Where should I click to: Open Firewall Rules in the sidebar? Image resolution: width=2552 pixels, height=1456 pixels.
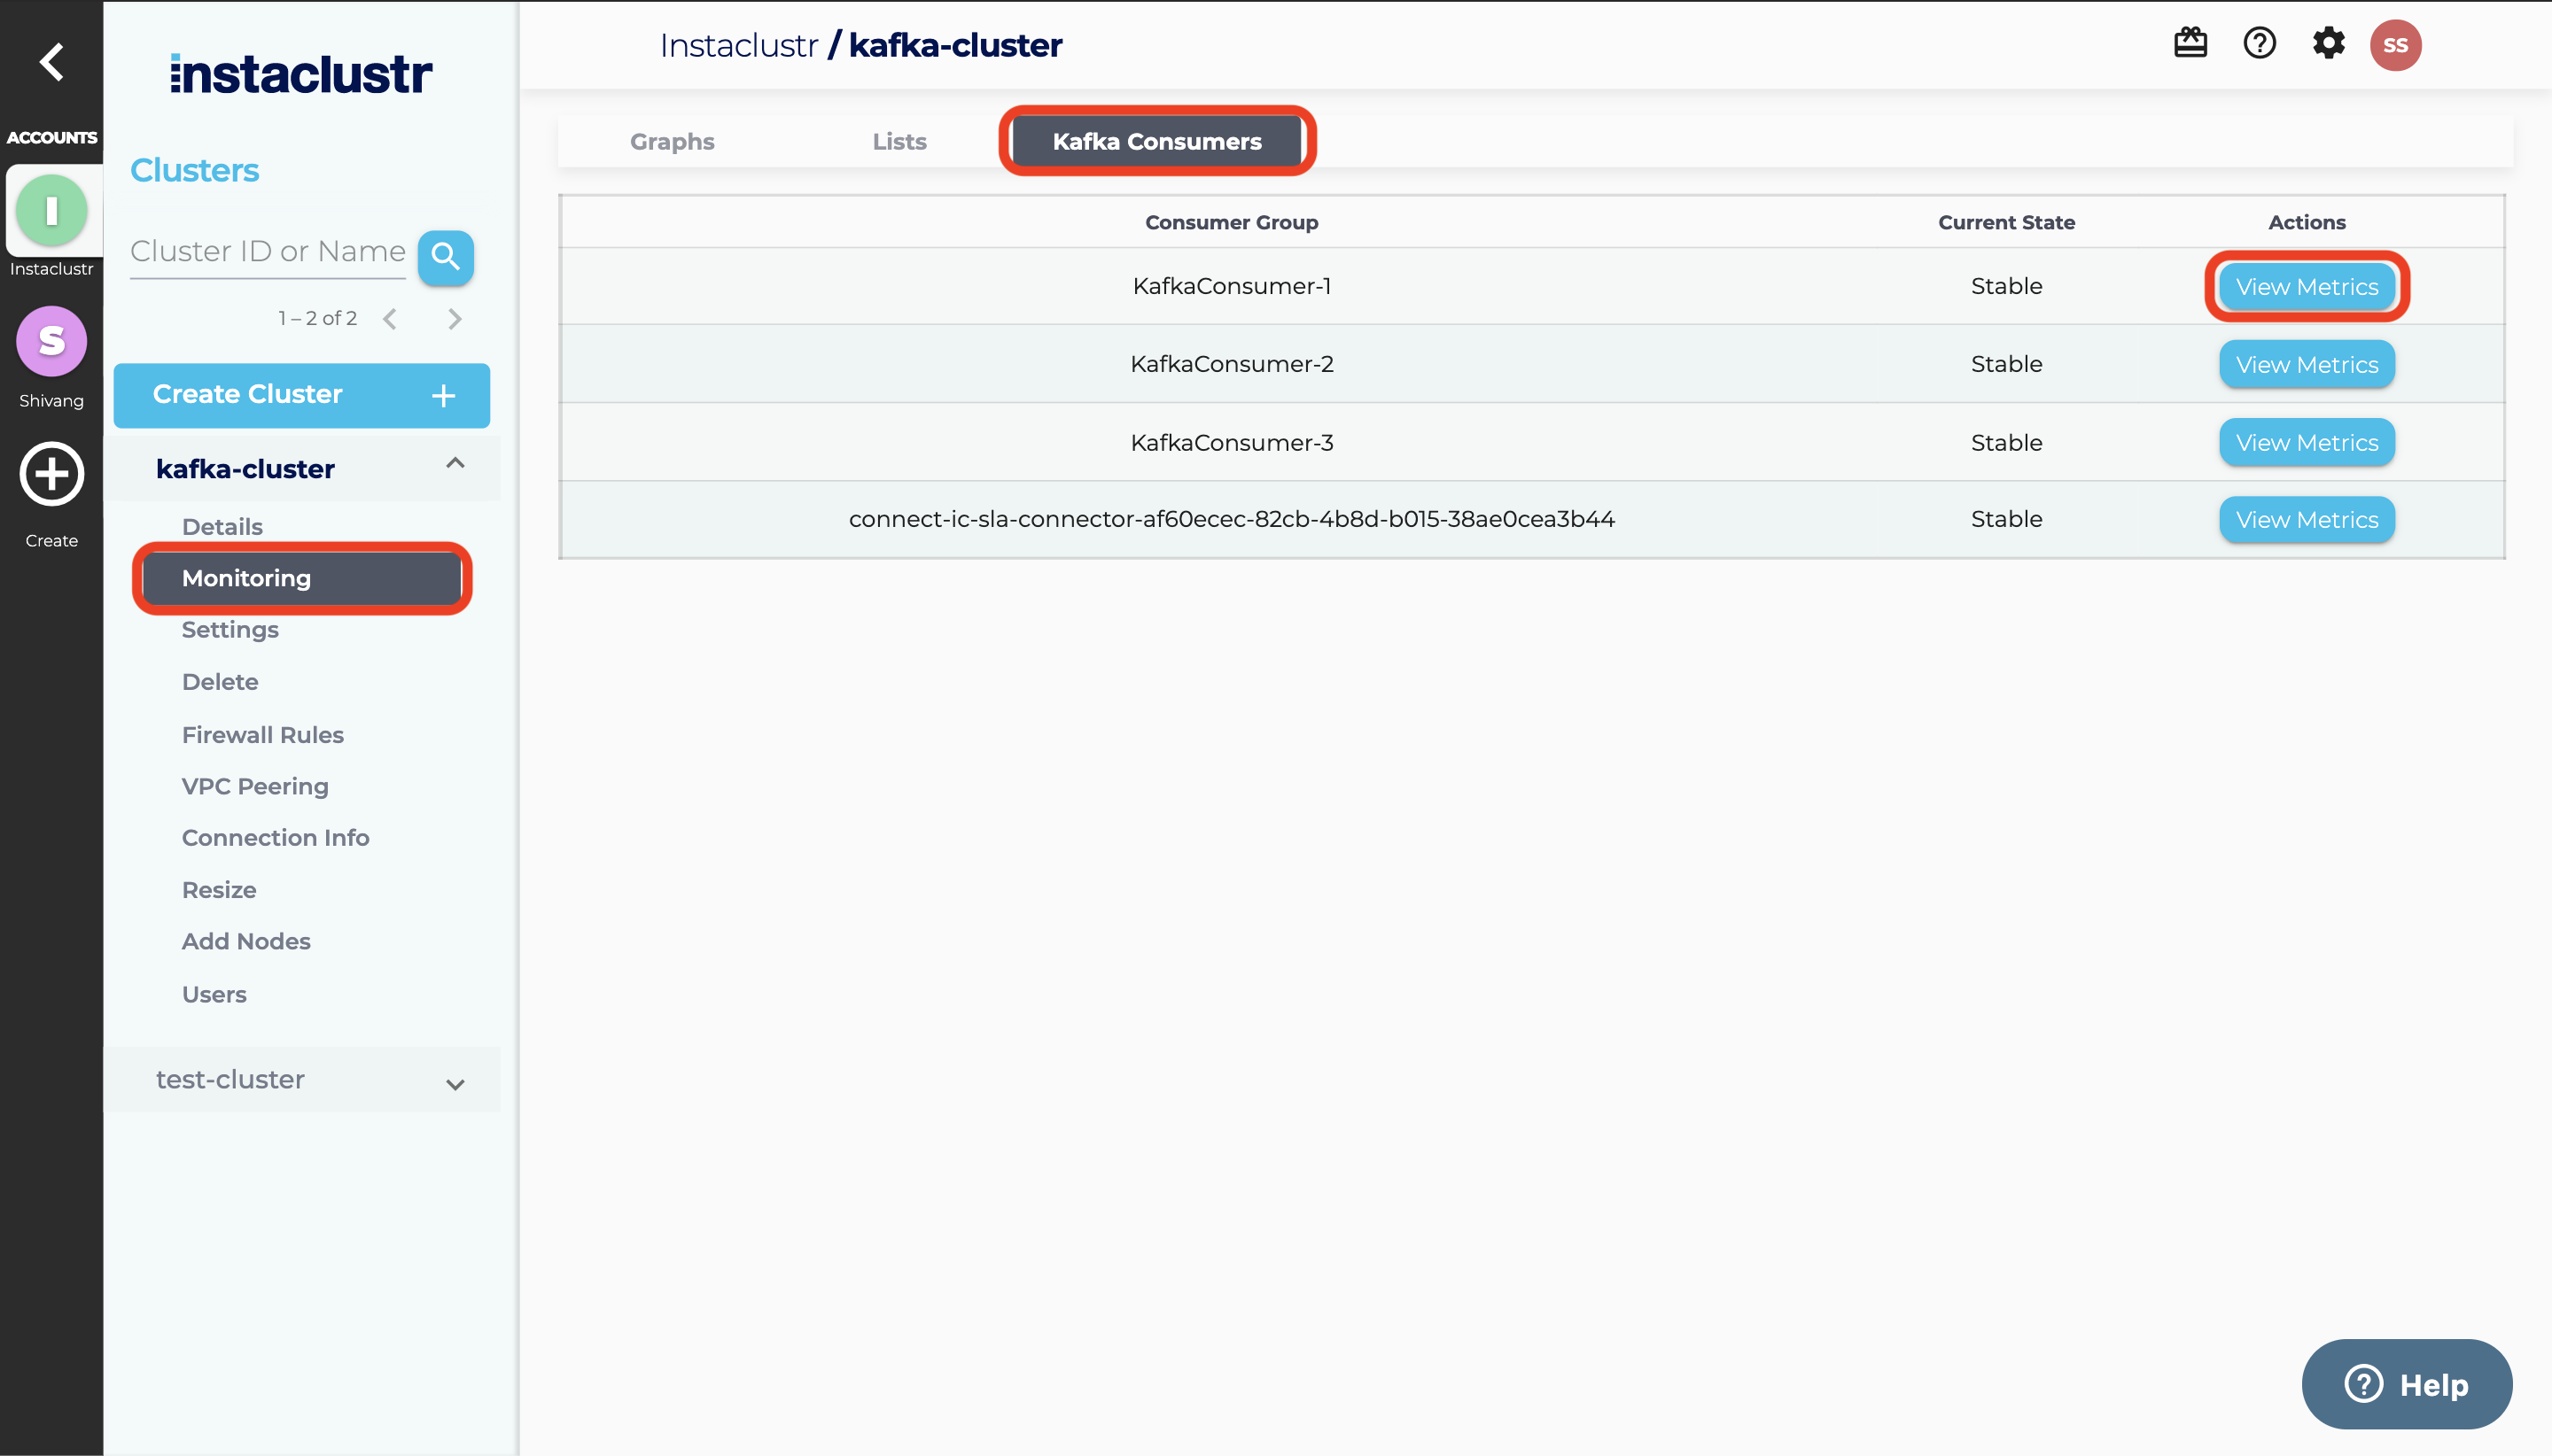(262, 735)
